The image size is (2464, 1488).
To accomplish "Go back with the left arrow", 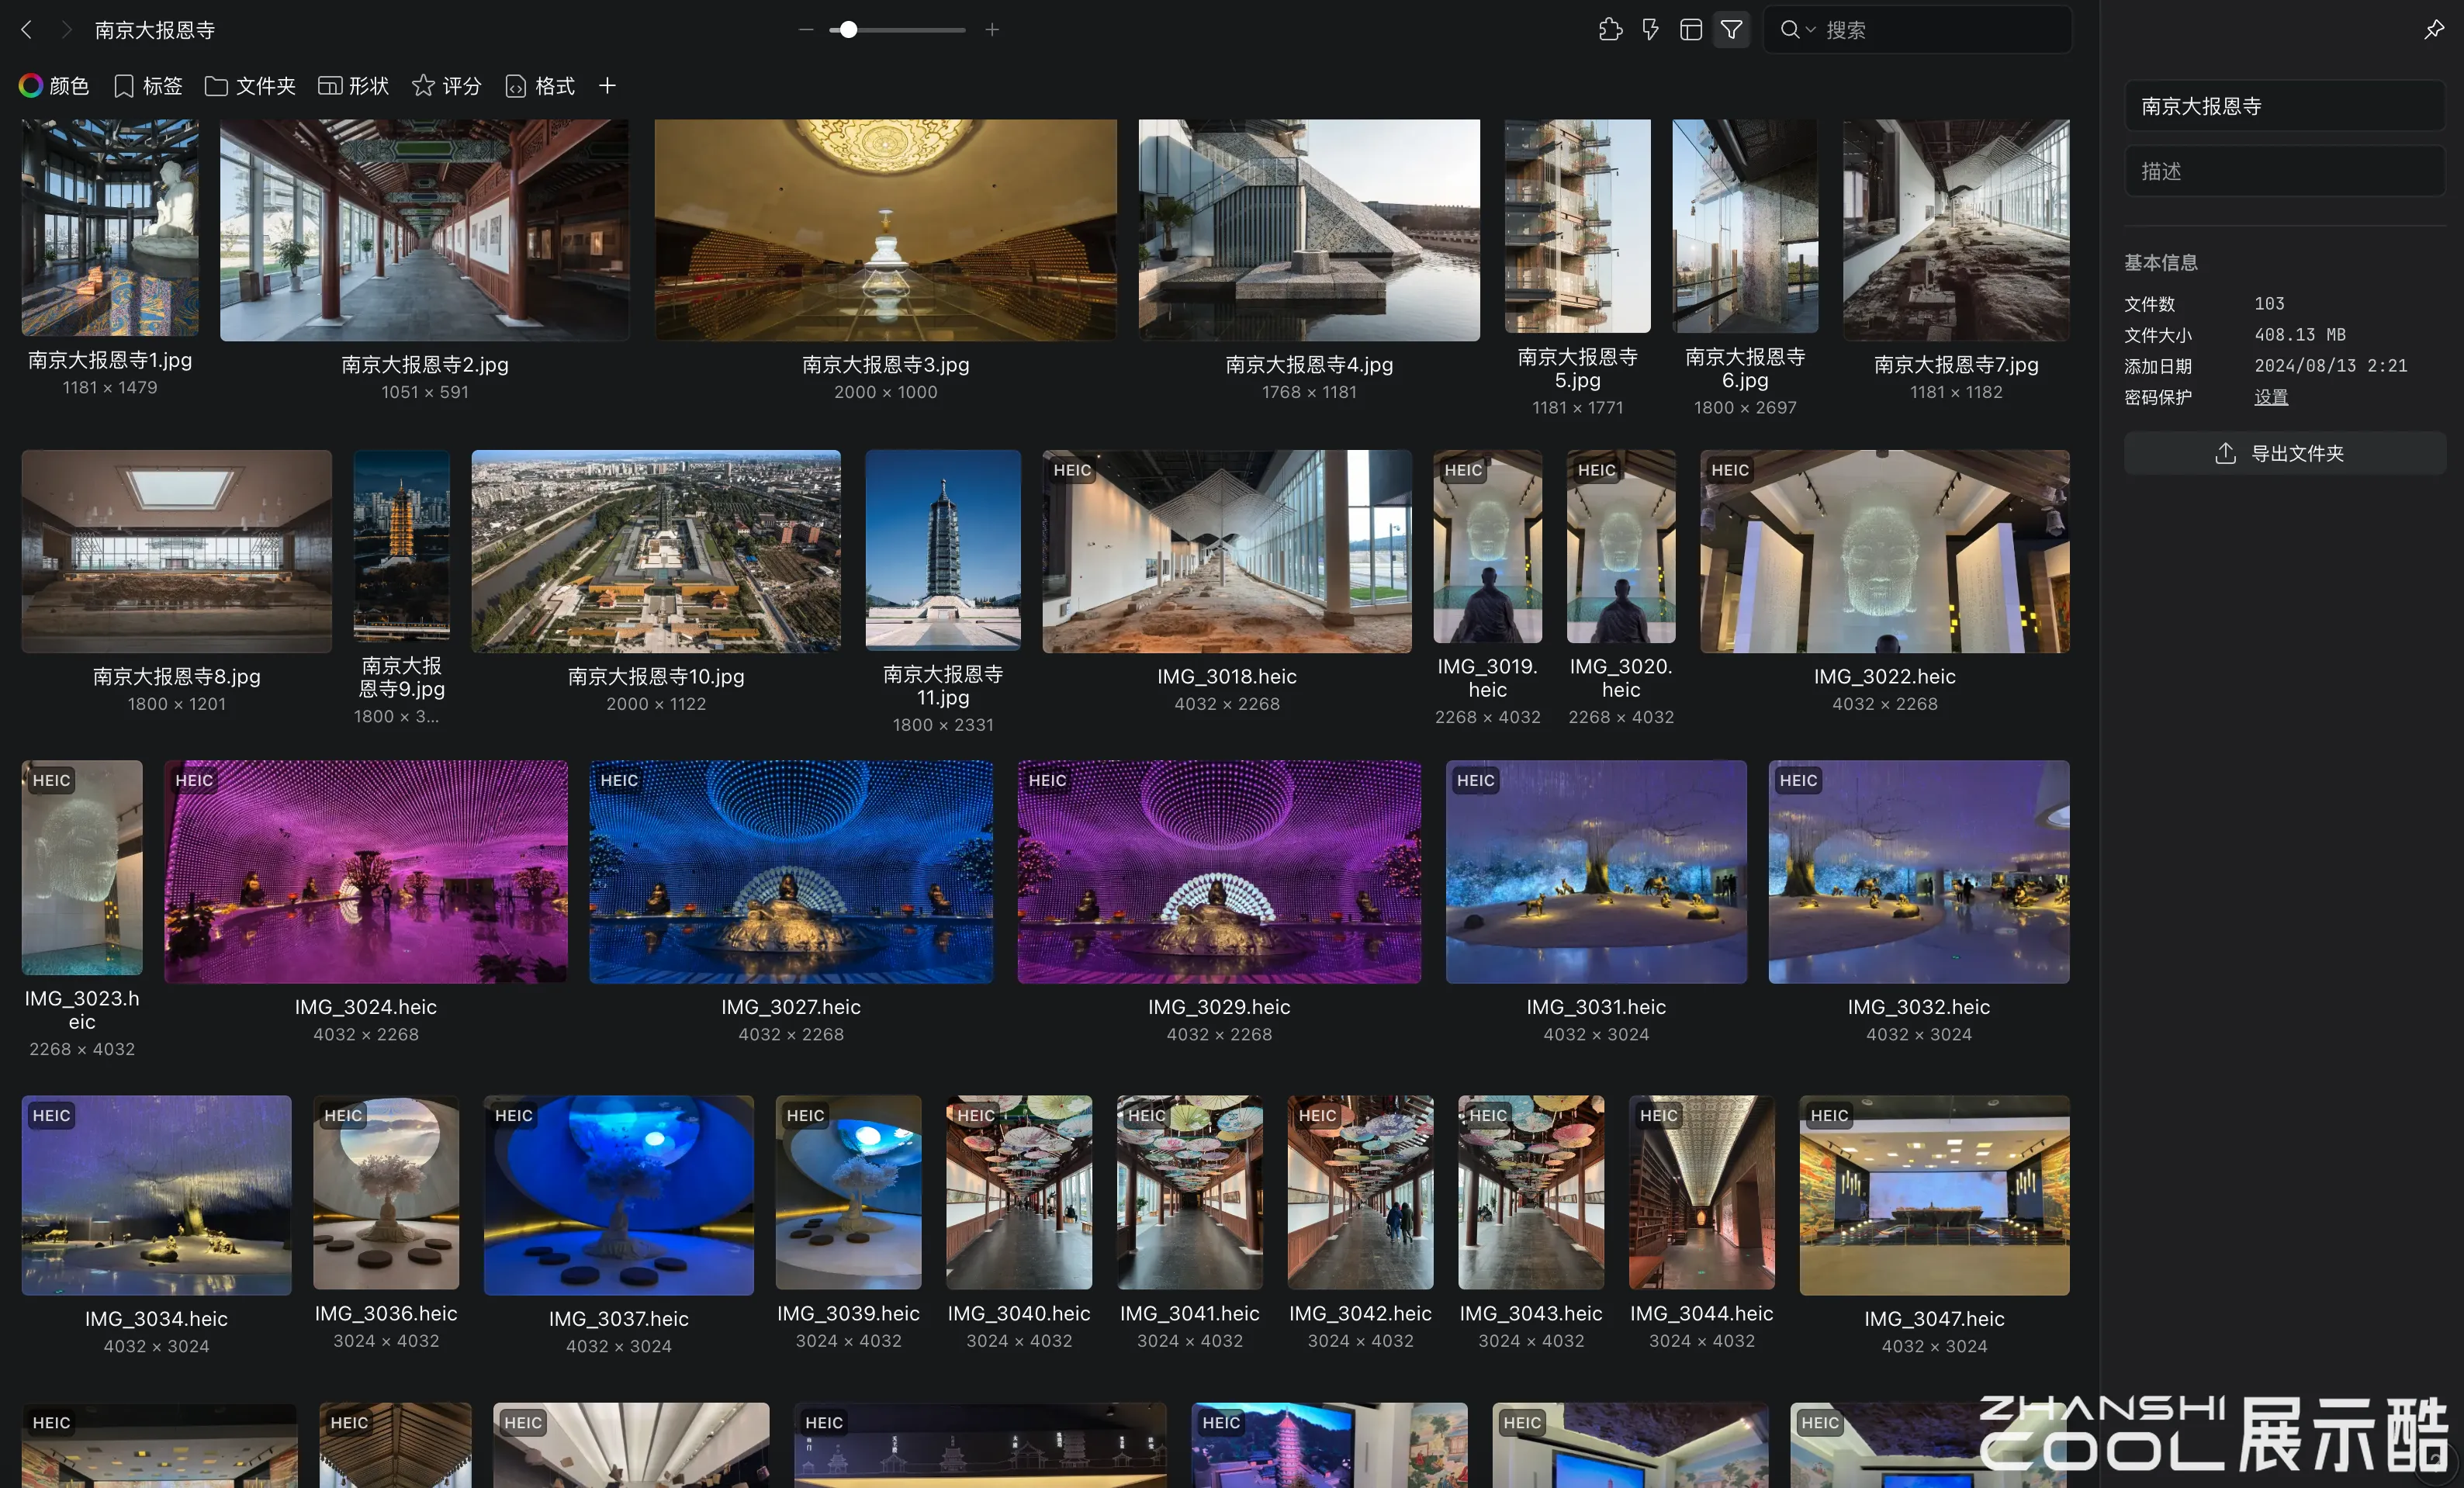I will pos(27,30).
